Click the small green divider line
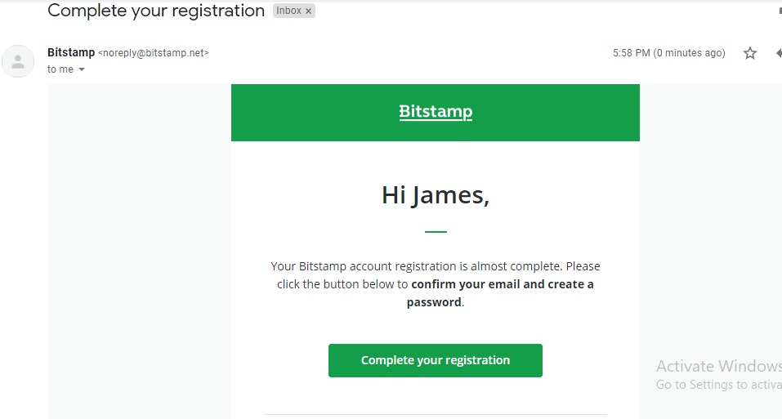The height and width of the screenshot is (419, 782). 436,232
